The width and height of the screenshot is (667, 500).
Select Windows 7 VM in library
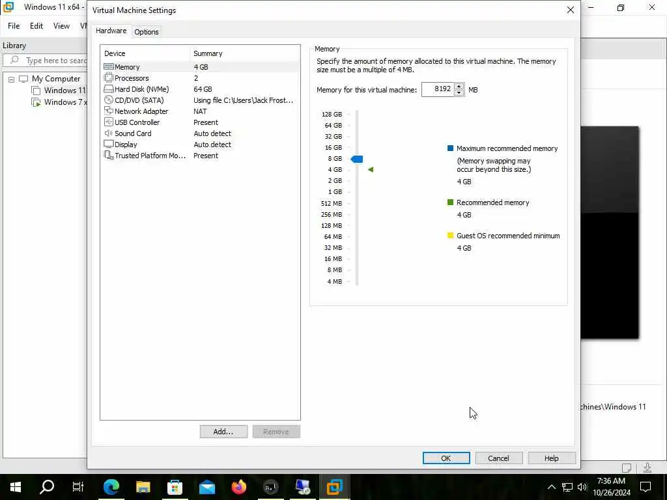(59, 102)
